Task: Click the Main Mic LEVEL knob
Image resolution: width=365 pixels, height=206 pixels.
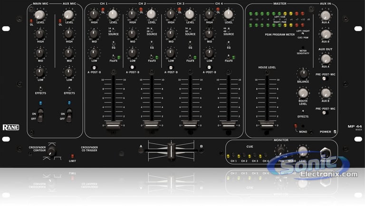Action: [x=40, y=15]
